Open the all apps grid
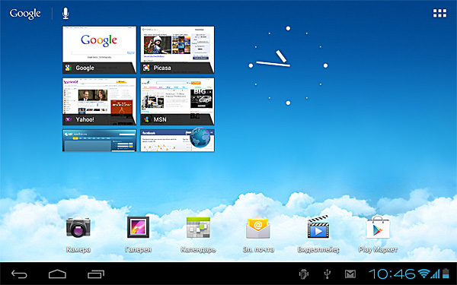The width and height of the screenshot is (457, 285). click(x=439, y=14)
